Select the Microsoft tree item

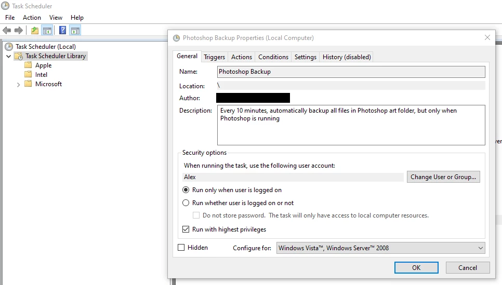[49, 84]
